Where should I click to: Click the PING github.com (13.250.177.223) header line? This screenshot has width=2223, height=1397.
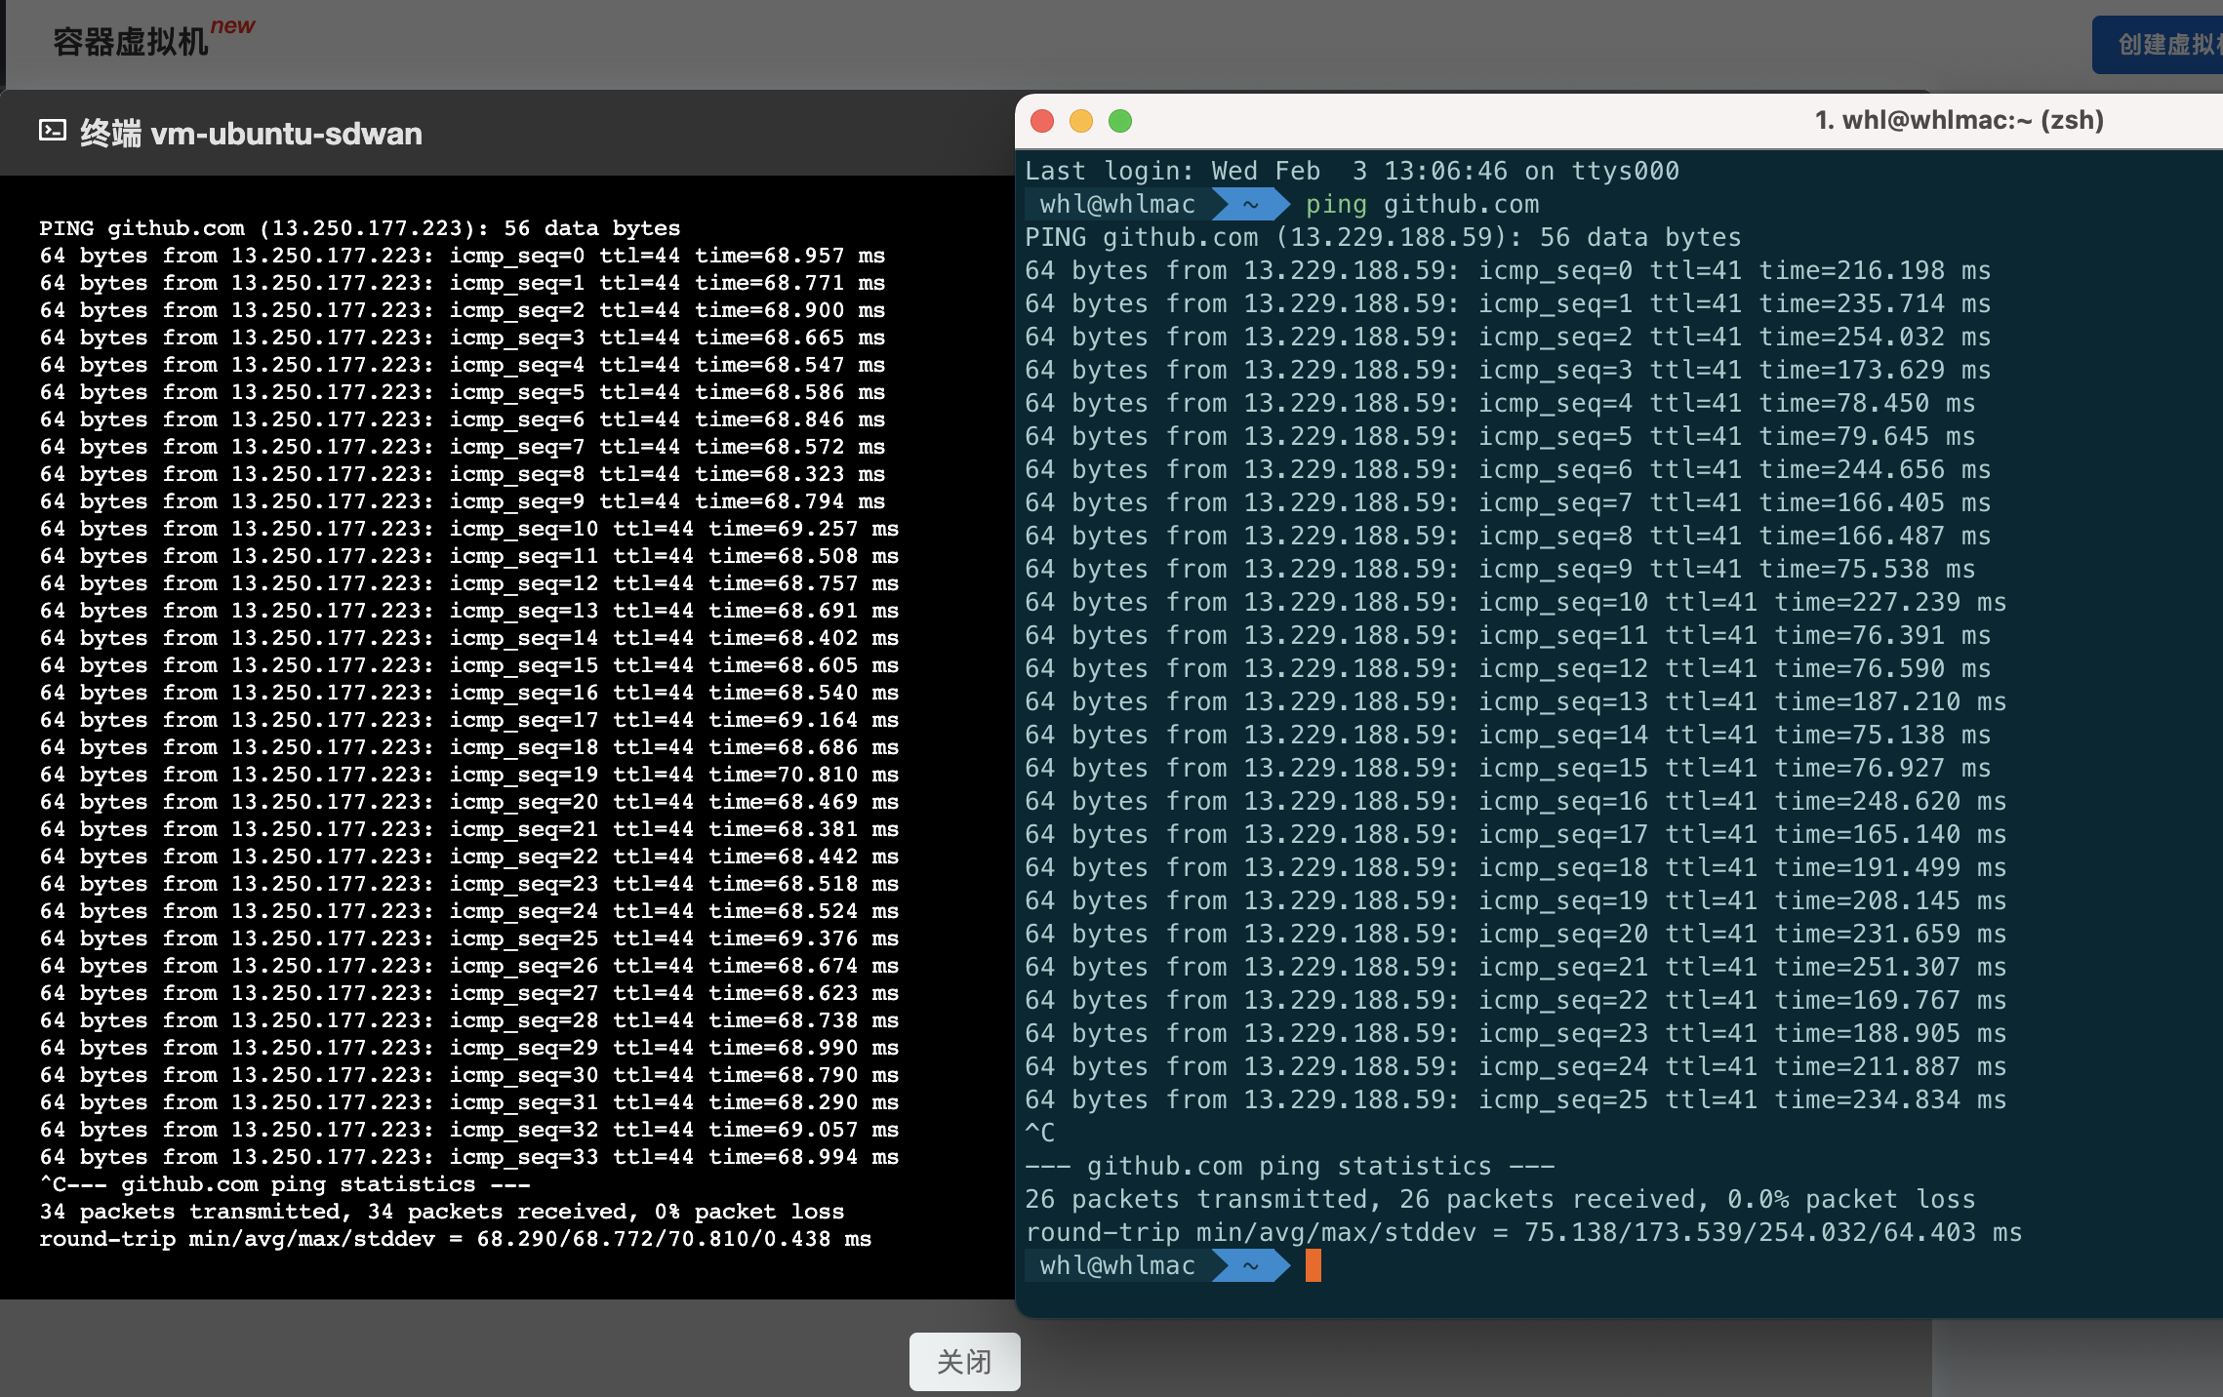pos(359,228)
